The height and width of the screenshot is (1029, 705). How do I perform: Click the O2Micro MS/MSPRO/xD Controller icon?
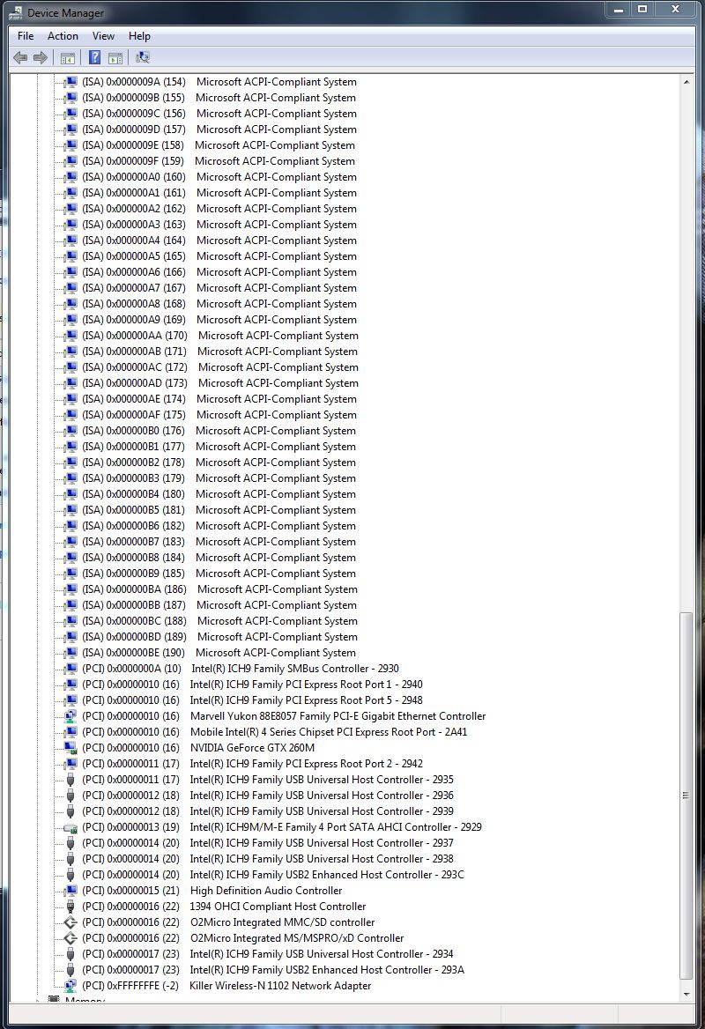[70, 937]
